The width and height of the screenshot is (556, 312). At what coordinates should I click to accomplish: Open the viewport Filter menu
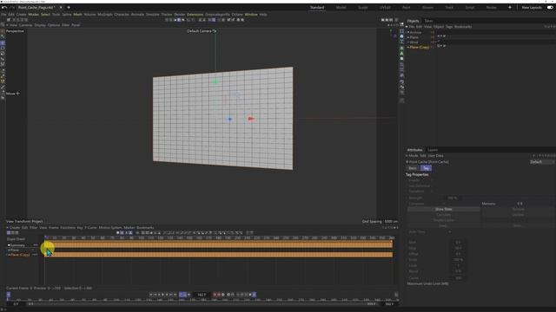click(66, 25)
